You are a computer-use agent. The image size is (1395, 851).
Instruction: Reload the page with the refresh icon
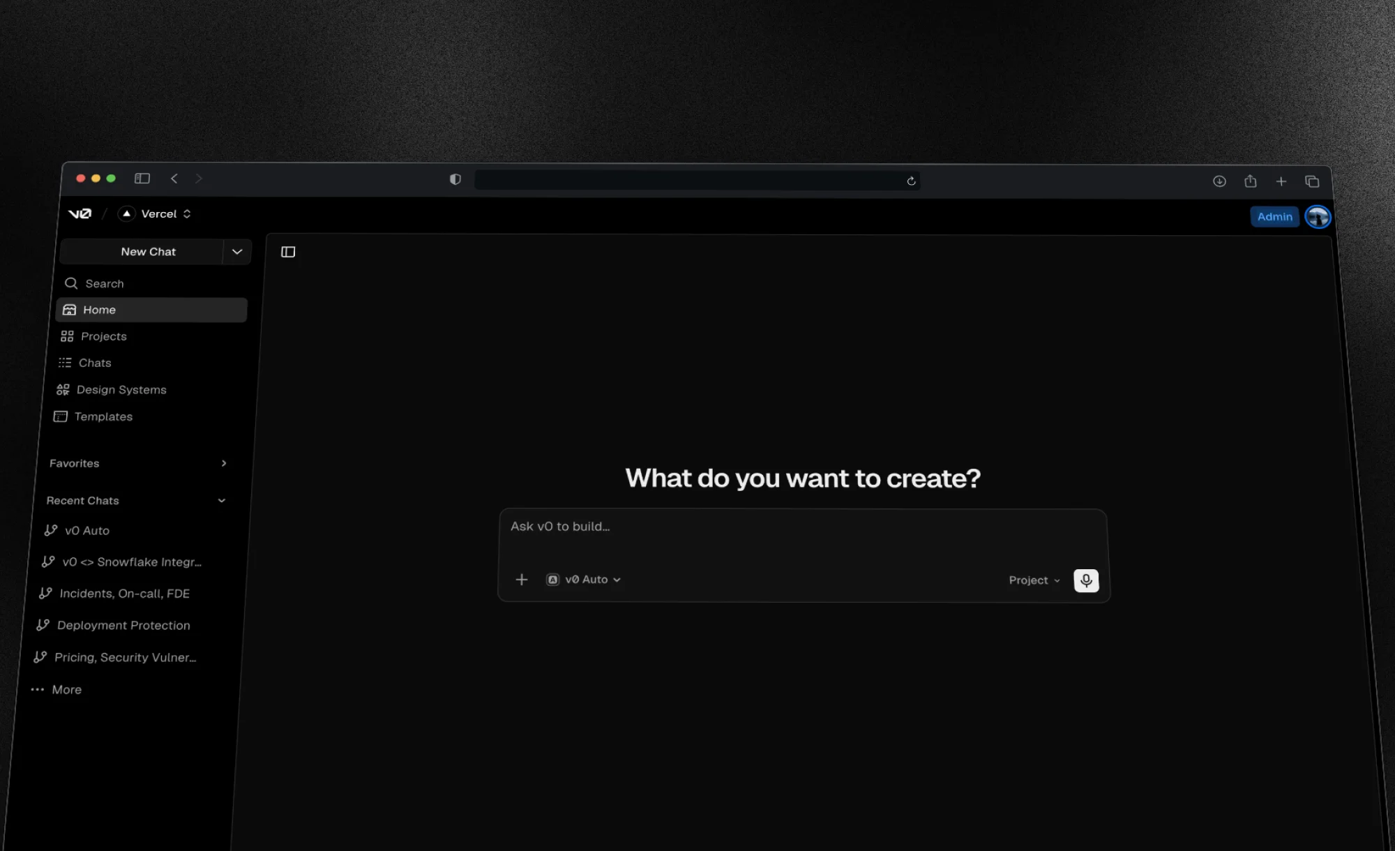point(911,181)
